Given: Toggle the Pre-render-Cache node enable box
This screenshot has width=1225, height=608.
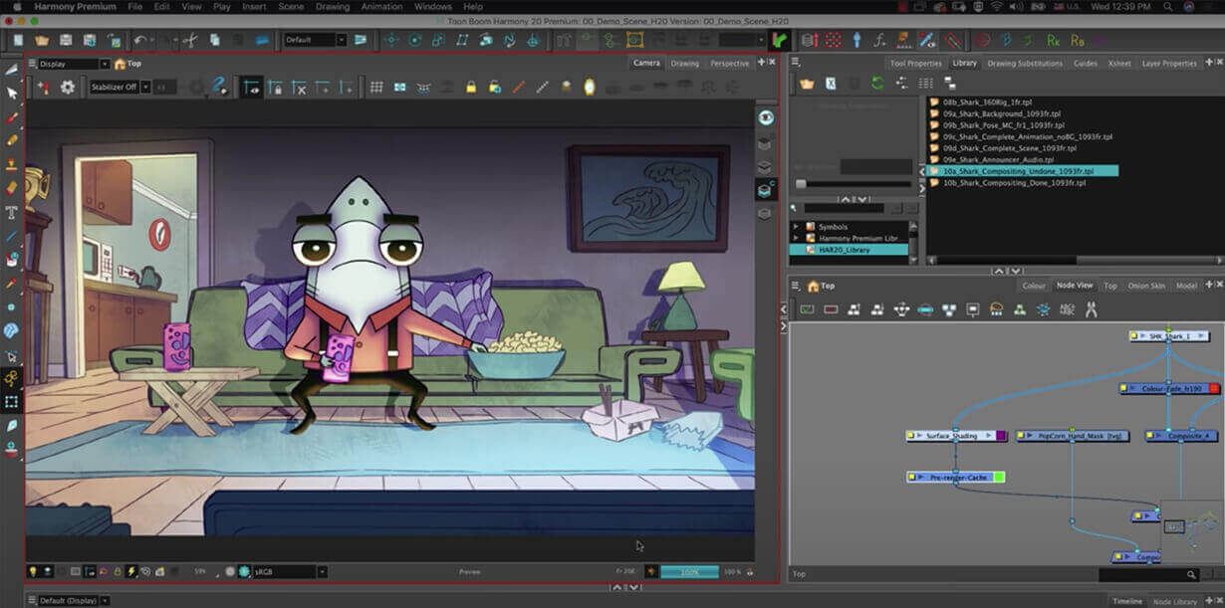Looking at the screenshot, I should 911,478.
